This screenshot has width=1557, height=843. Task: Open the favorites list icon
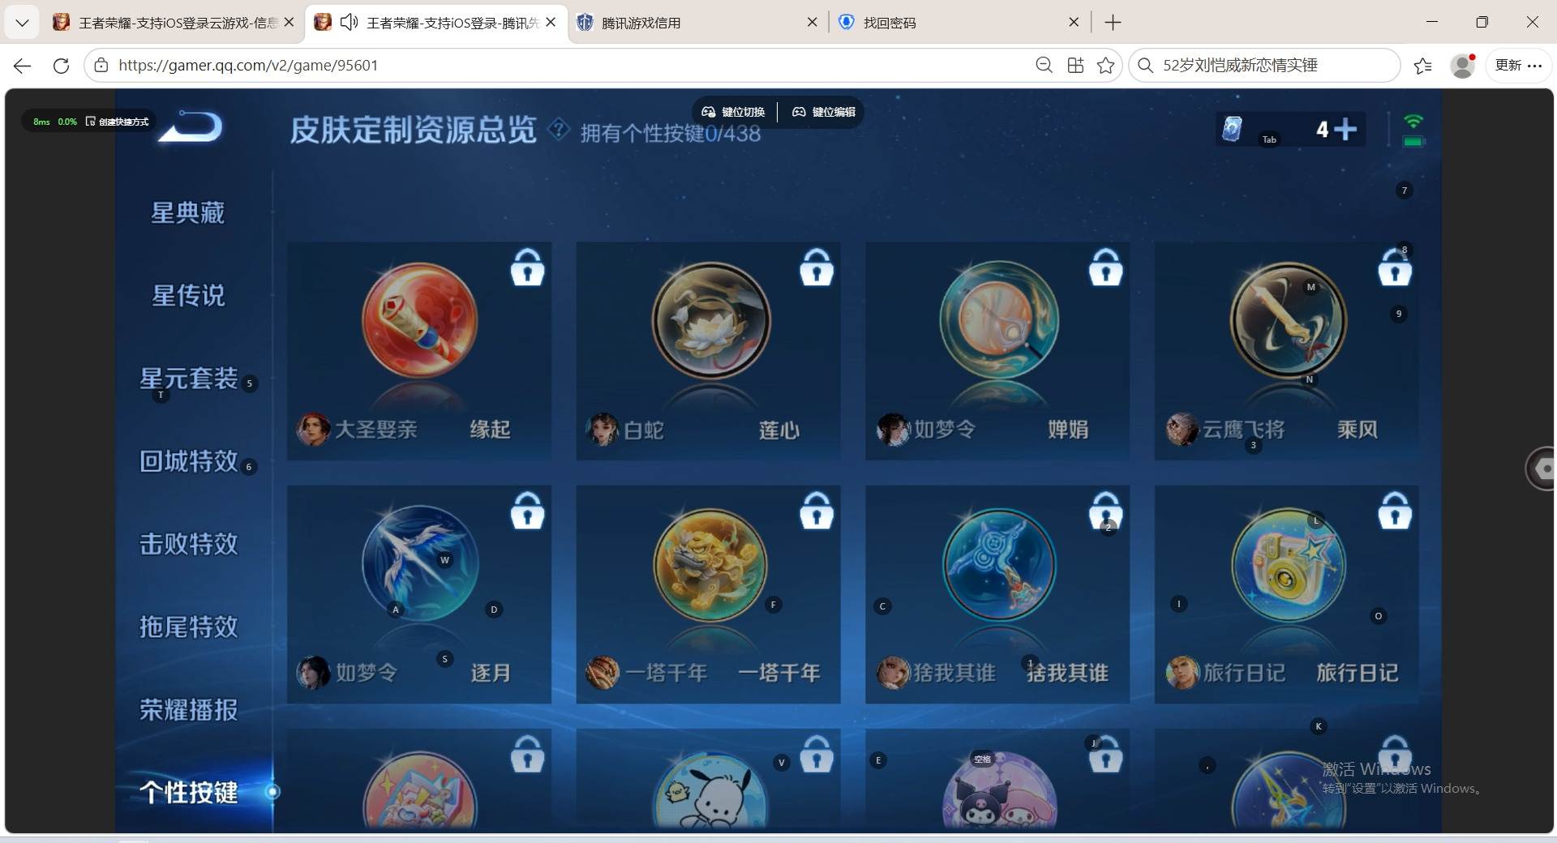[x=1422, y=66]
